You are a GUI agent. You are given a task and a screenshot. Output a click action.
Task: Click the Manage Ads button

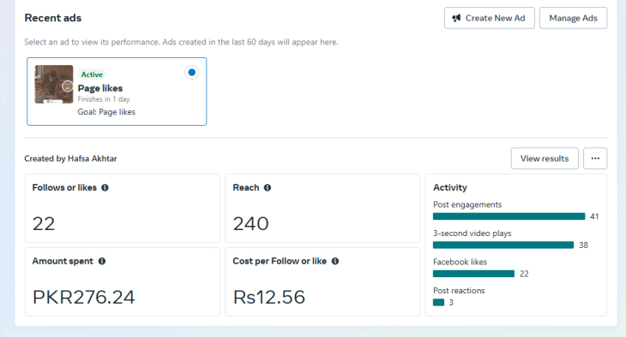point(574,18)
